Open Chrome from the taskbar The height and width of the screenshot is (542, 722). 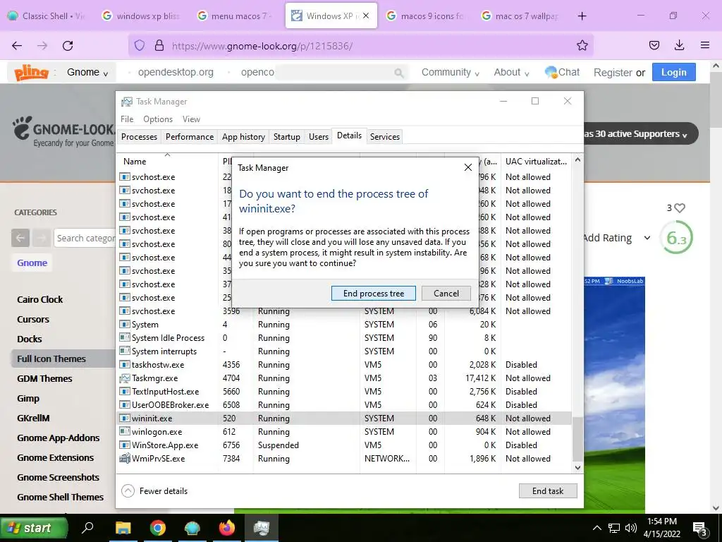(x=157, y=527)
